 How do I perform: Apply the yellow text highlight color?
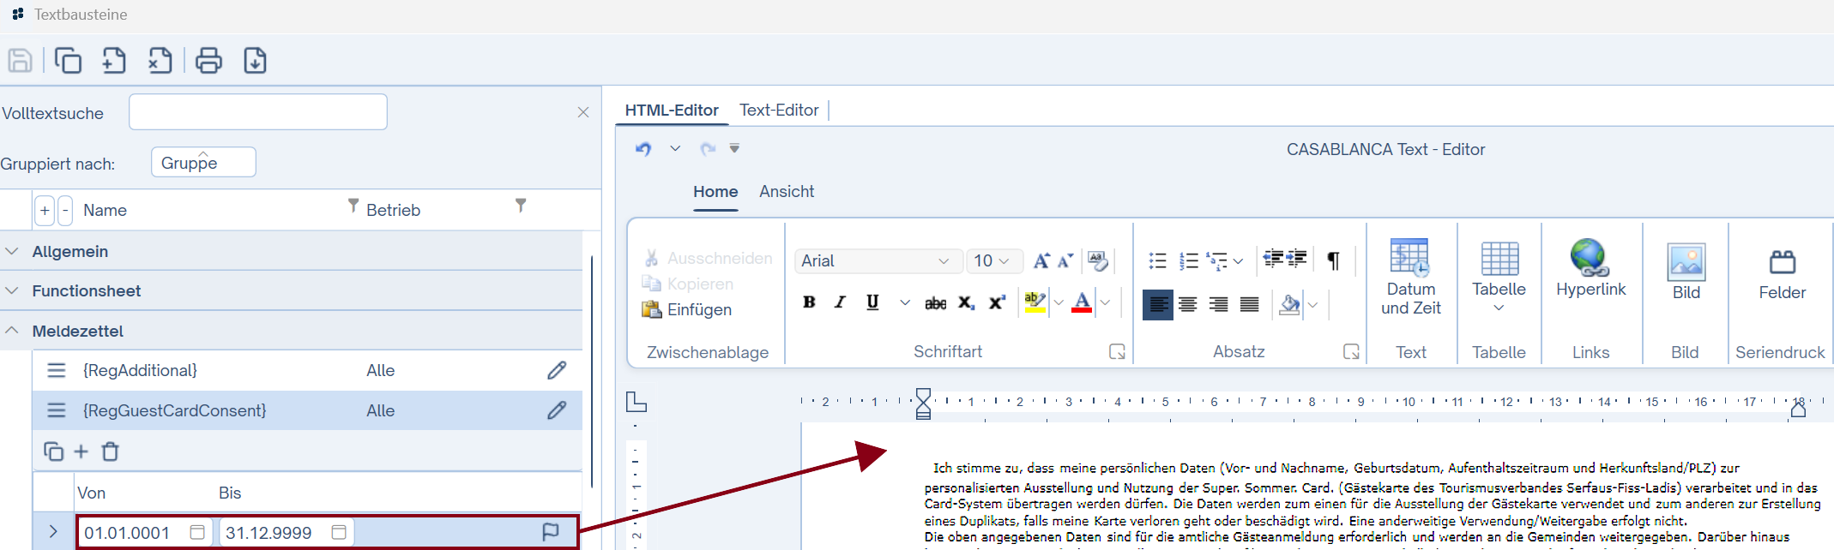[x=1035, y=302]
